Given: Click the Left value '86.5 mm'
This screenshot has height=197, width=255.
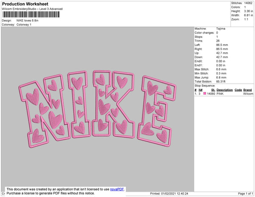Looking at the screenshot, I should click(x=222, y=45).
